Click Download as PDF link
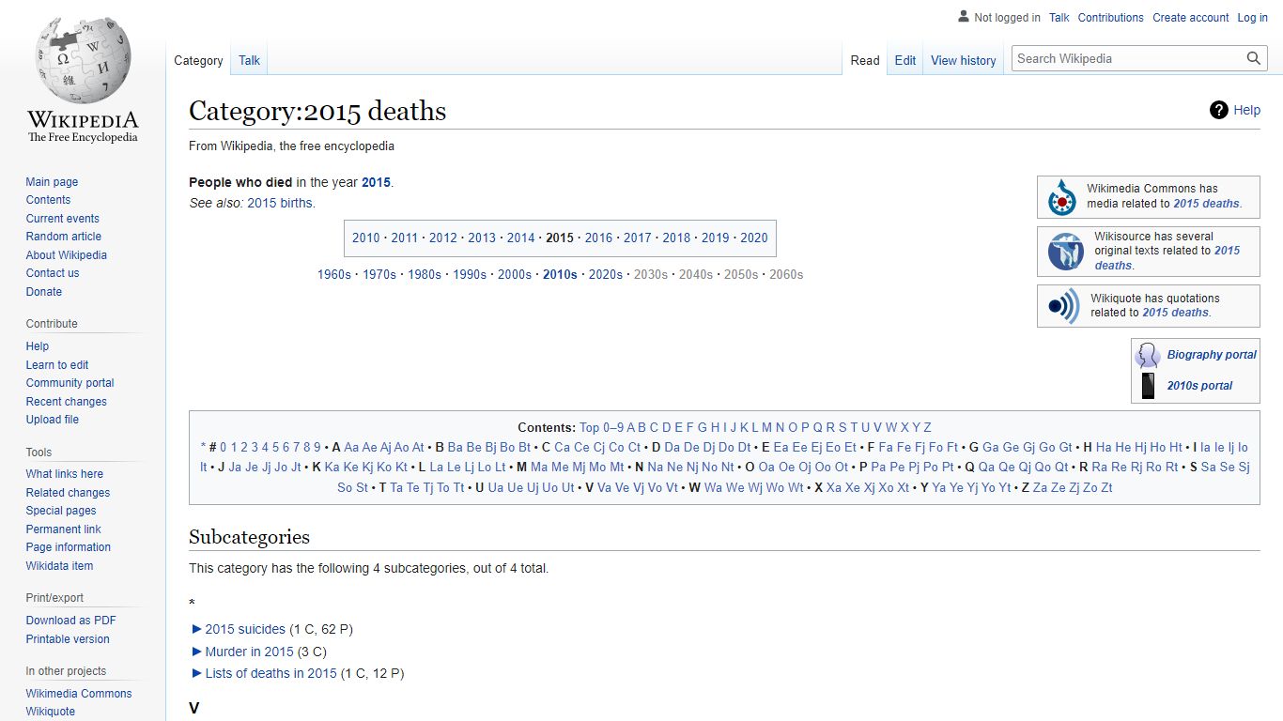The image size is (1283, 721). 70,621
